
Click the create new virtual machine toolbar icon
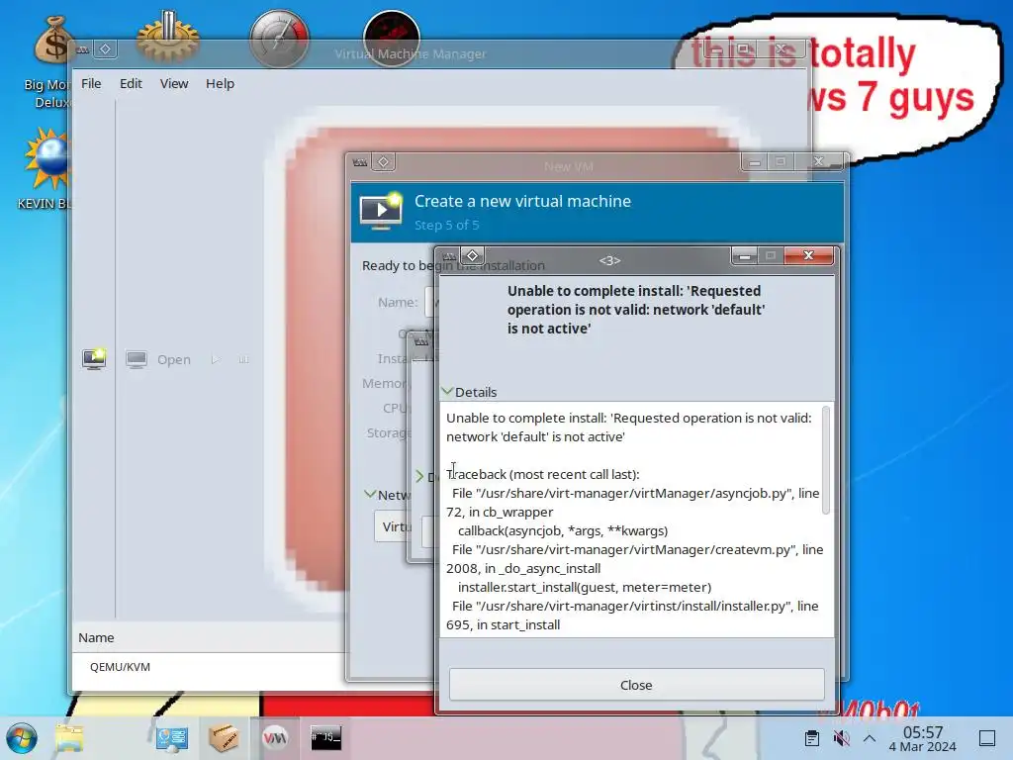[94, 358]
